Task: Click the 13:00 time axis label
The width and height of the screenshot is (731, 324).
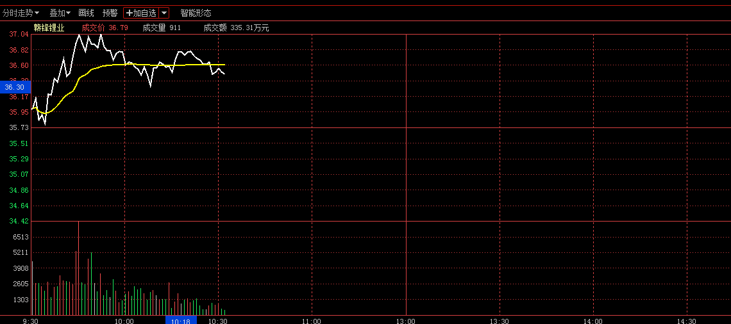Action: coord(405,320)
